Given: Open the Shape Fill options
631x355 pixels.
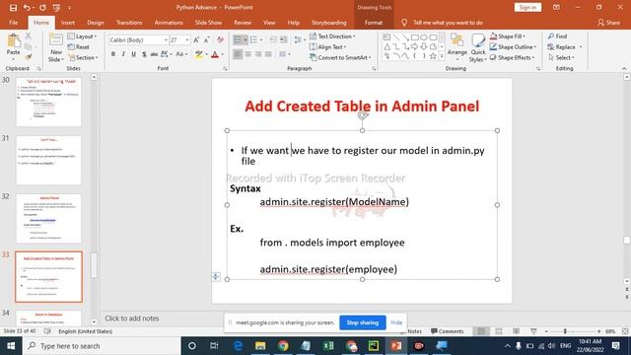Looking at the screenshot, I should point(508,36).
